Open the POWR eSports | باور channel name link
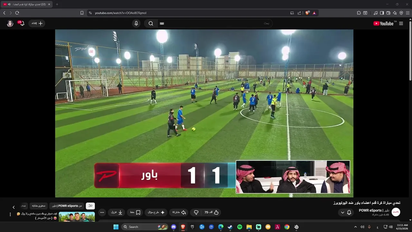Screen dimensions: 412x232 tap(374, 210)
